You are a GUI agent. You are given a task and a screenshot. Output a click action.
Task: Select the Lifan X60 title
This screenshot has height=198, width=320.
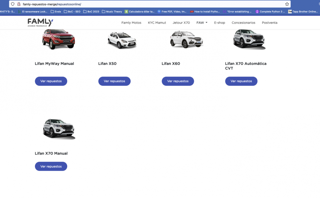click(171, 64)
